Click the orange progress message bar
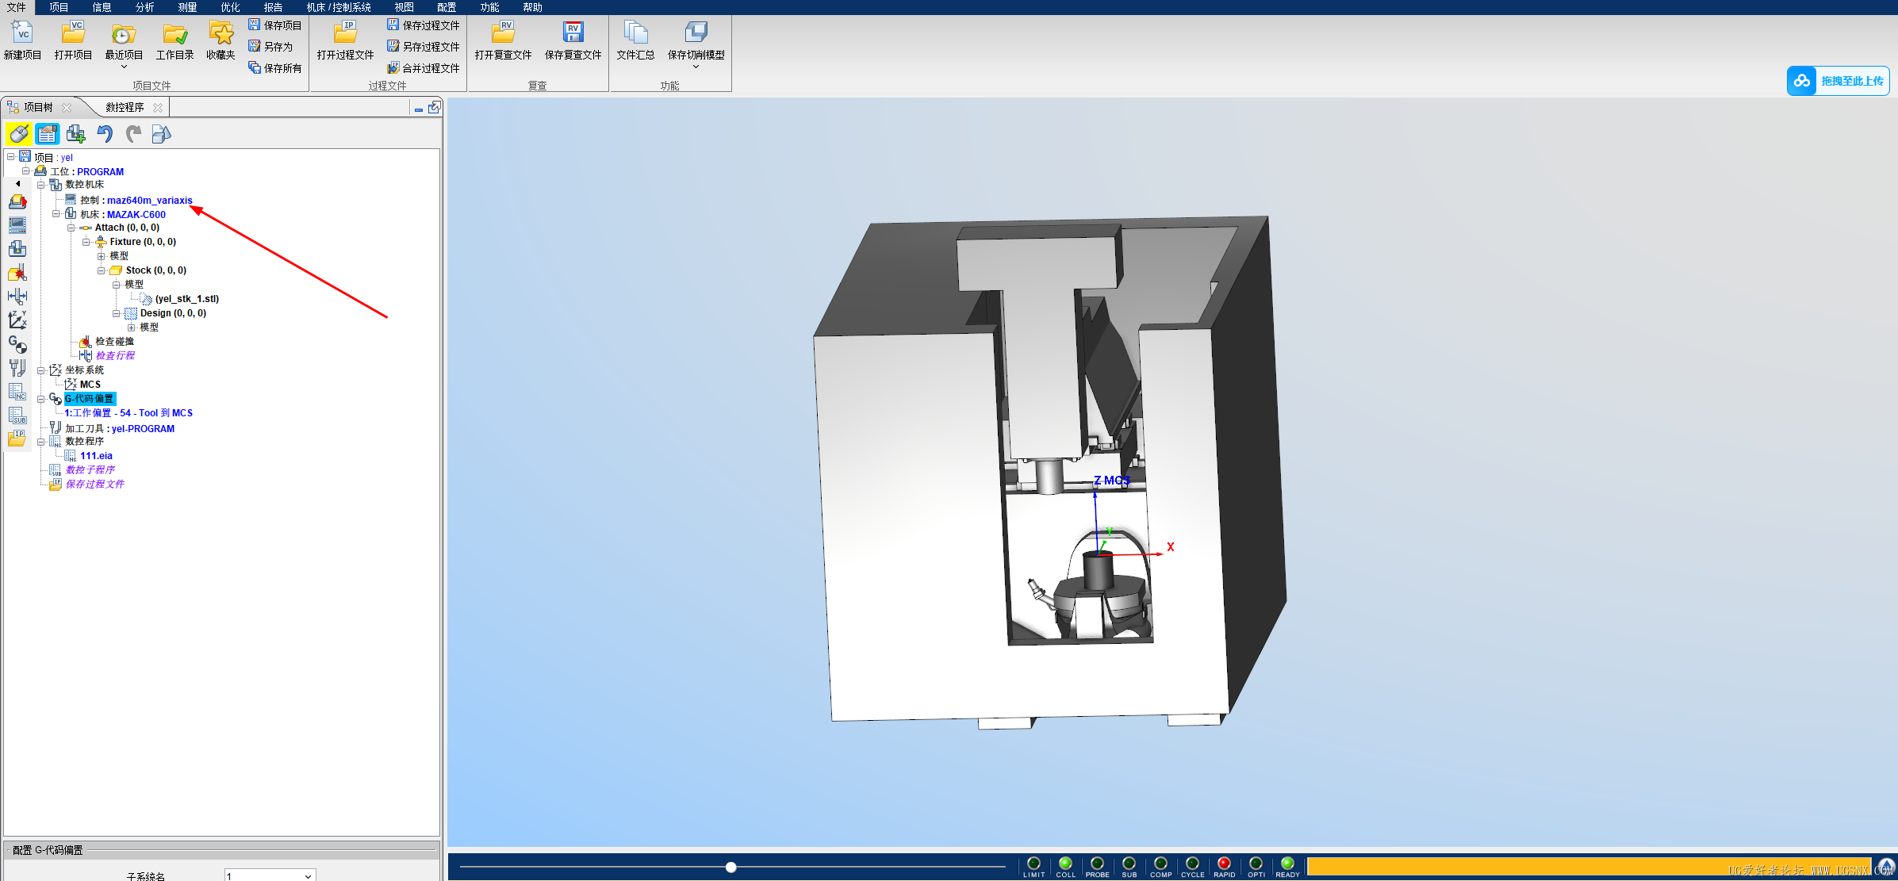This screenshot has height=881, width=1898. point(1589,867)
